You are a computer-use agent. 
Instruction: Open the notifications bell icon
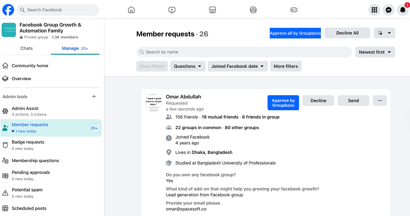(403, 10)
